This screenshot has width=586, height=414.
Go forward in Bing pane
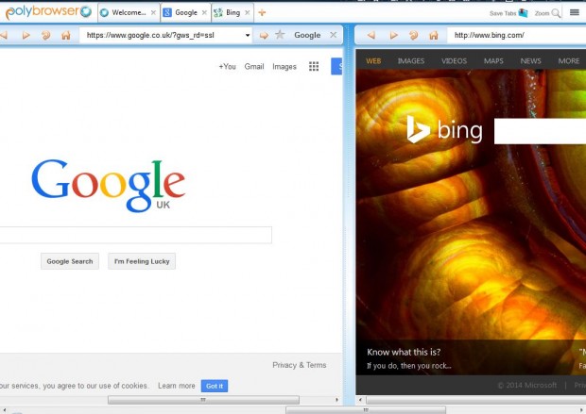[x=393, y=35]
